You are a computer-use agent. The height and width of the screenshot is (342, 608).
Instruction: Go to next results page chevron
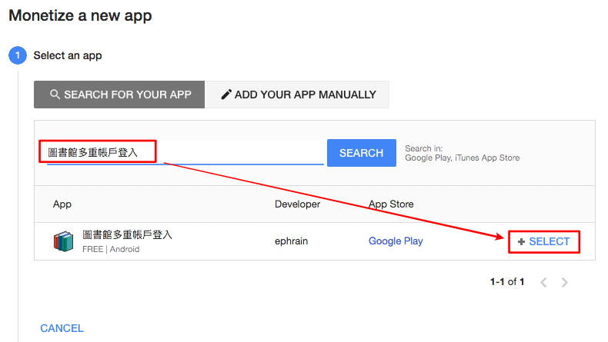[565, 282]
